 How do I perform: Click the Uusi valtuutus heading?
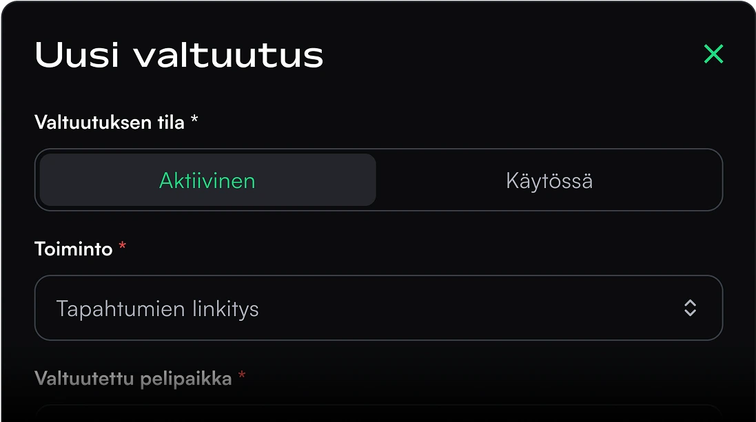(x=179, y=54)
